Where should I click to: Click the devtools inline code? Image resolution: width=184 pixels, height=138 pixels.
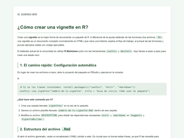(x=126, y=51)
